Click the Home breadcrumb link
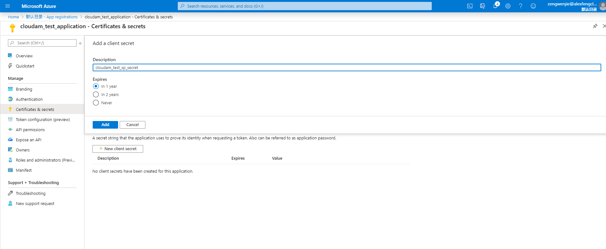This screenshot has width=606, height=249. [13, 17]
